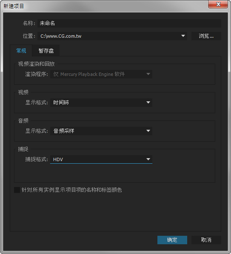The height and width of the screenshot is (254, 231).
Task: Close the 新建项目 dialog window
Action: [x=218, y=4]
